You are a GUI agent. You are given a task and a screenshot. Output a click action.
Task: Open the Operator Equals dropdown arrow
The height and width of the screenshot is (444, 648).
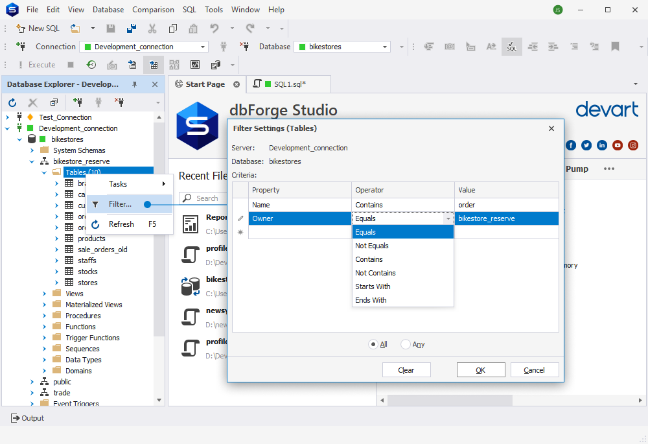(x=448, y=218)
